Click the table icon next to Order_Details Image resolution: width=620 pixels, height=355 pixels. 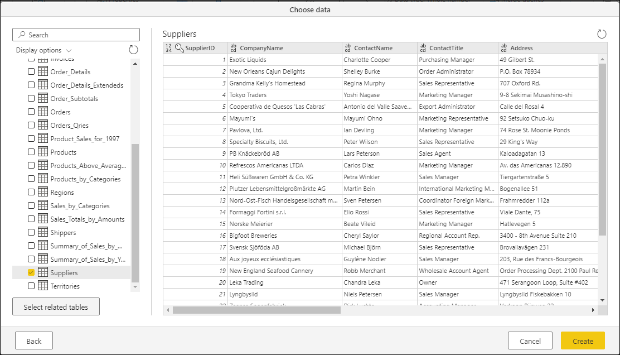click(43, 71)
